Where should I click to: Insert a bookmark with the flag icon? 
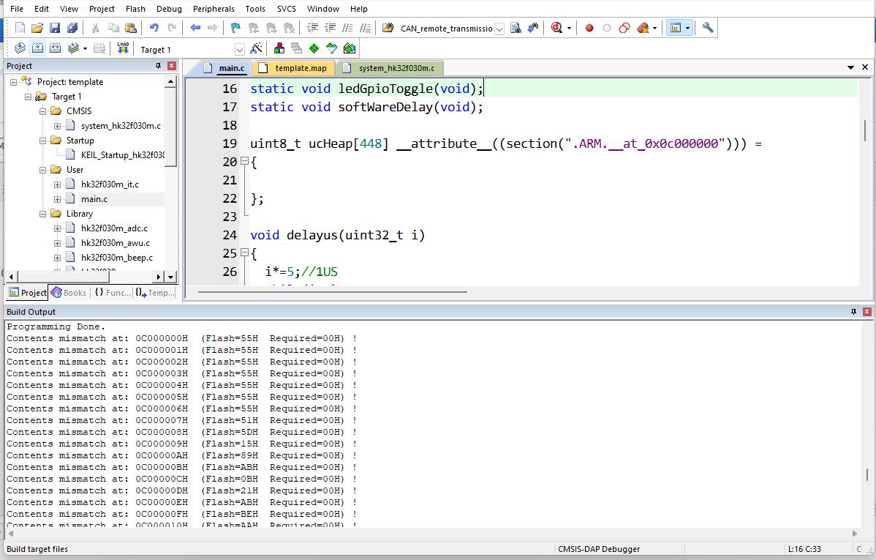pos(235,28)
